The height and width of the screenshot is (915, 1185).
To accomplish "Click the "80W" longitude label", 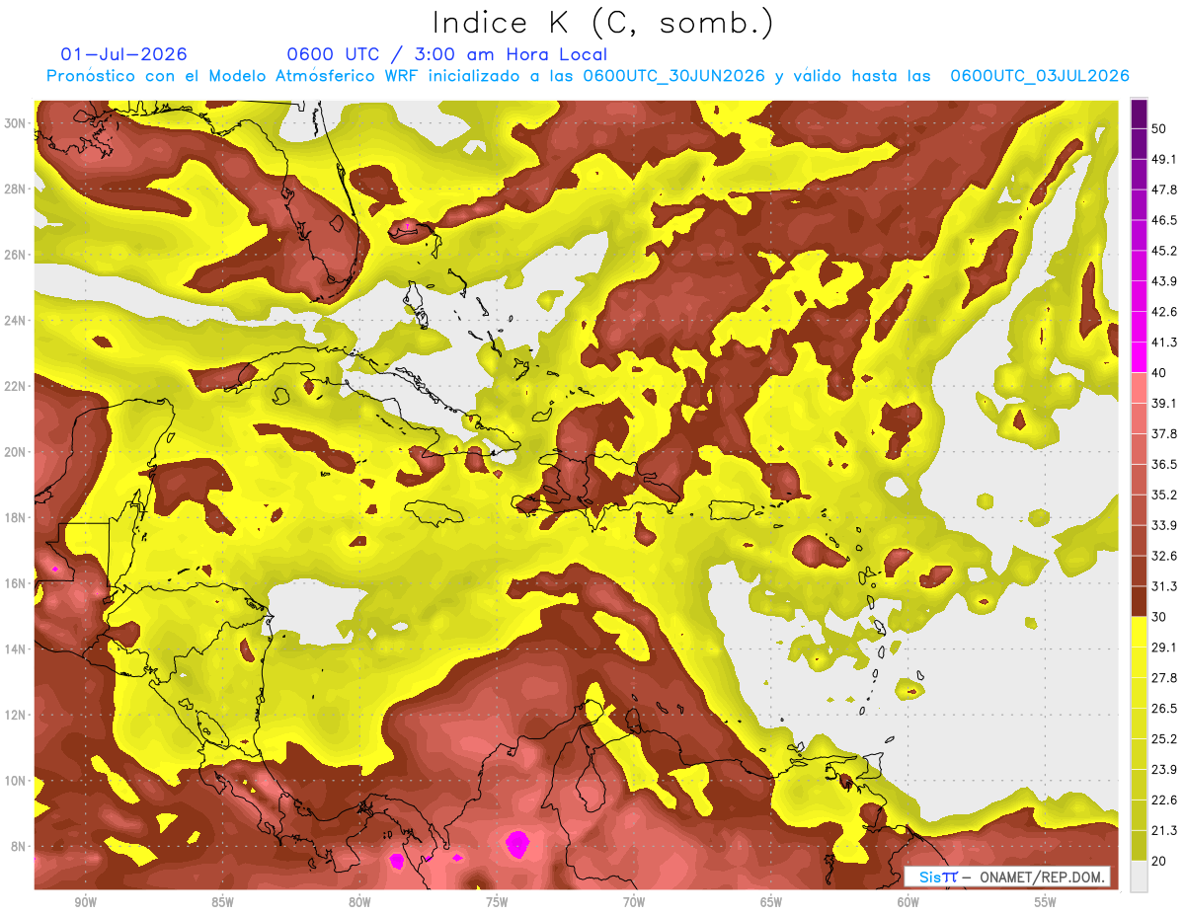I will click(359, 902).
